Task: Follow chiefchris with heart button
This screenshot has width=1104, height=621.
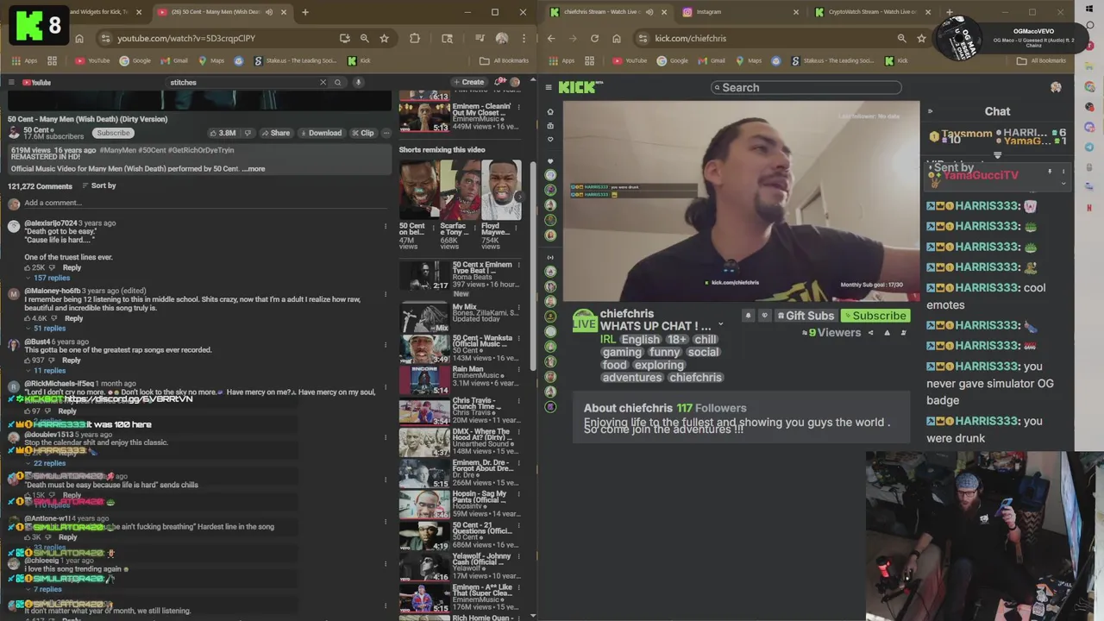Action: tap(764, 316)
